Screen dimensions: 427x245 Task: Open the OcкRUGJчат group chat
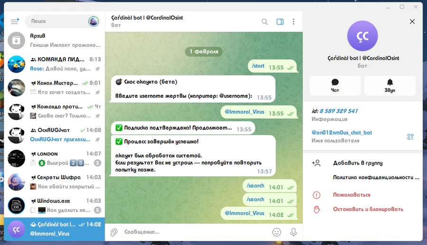coord(55,135)
